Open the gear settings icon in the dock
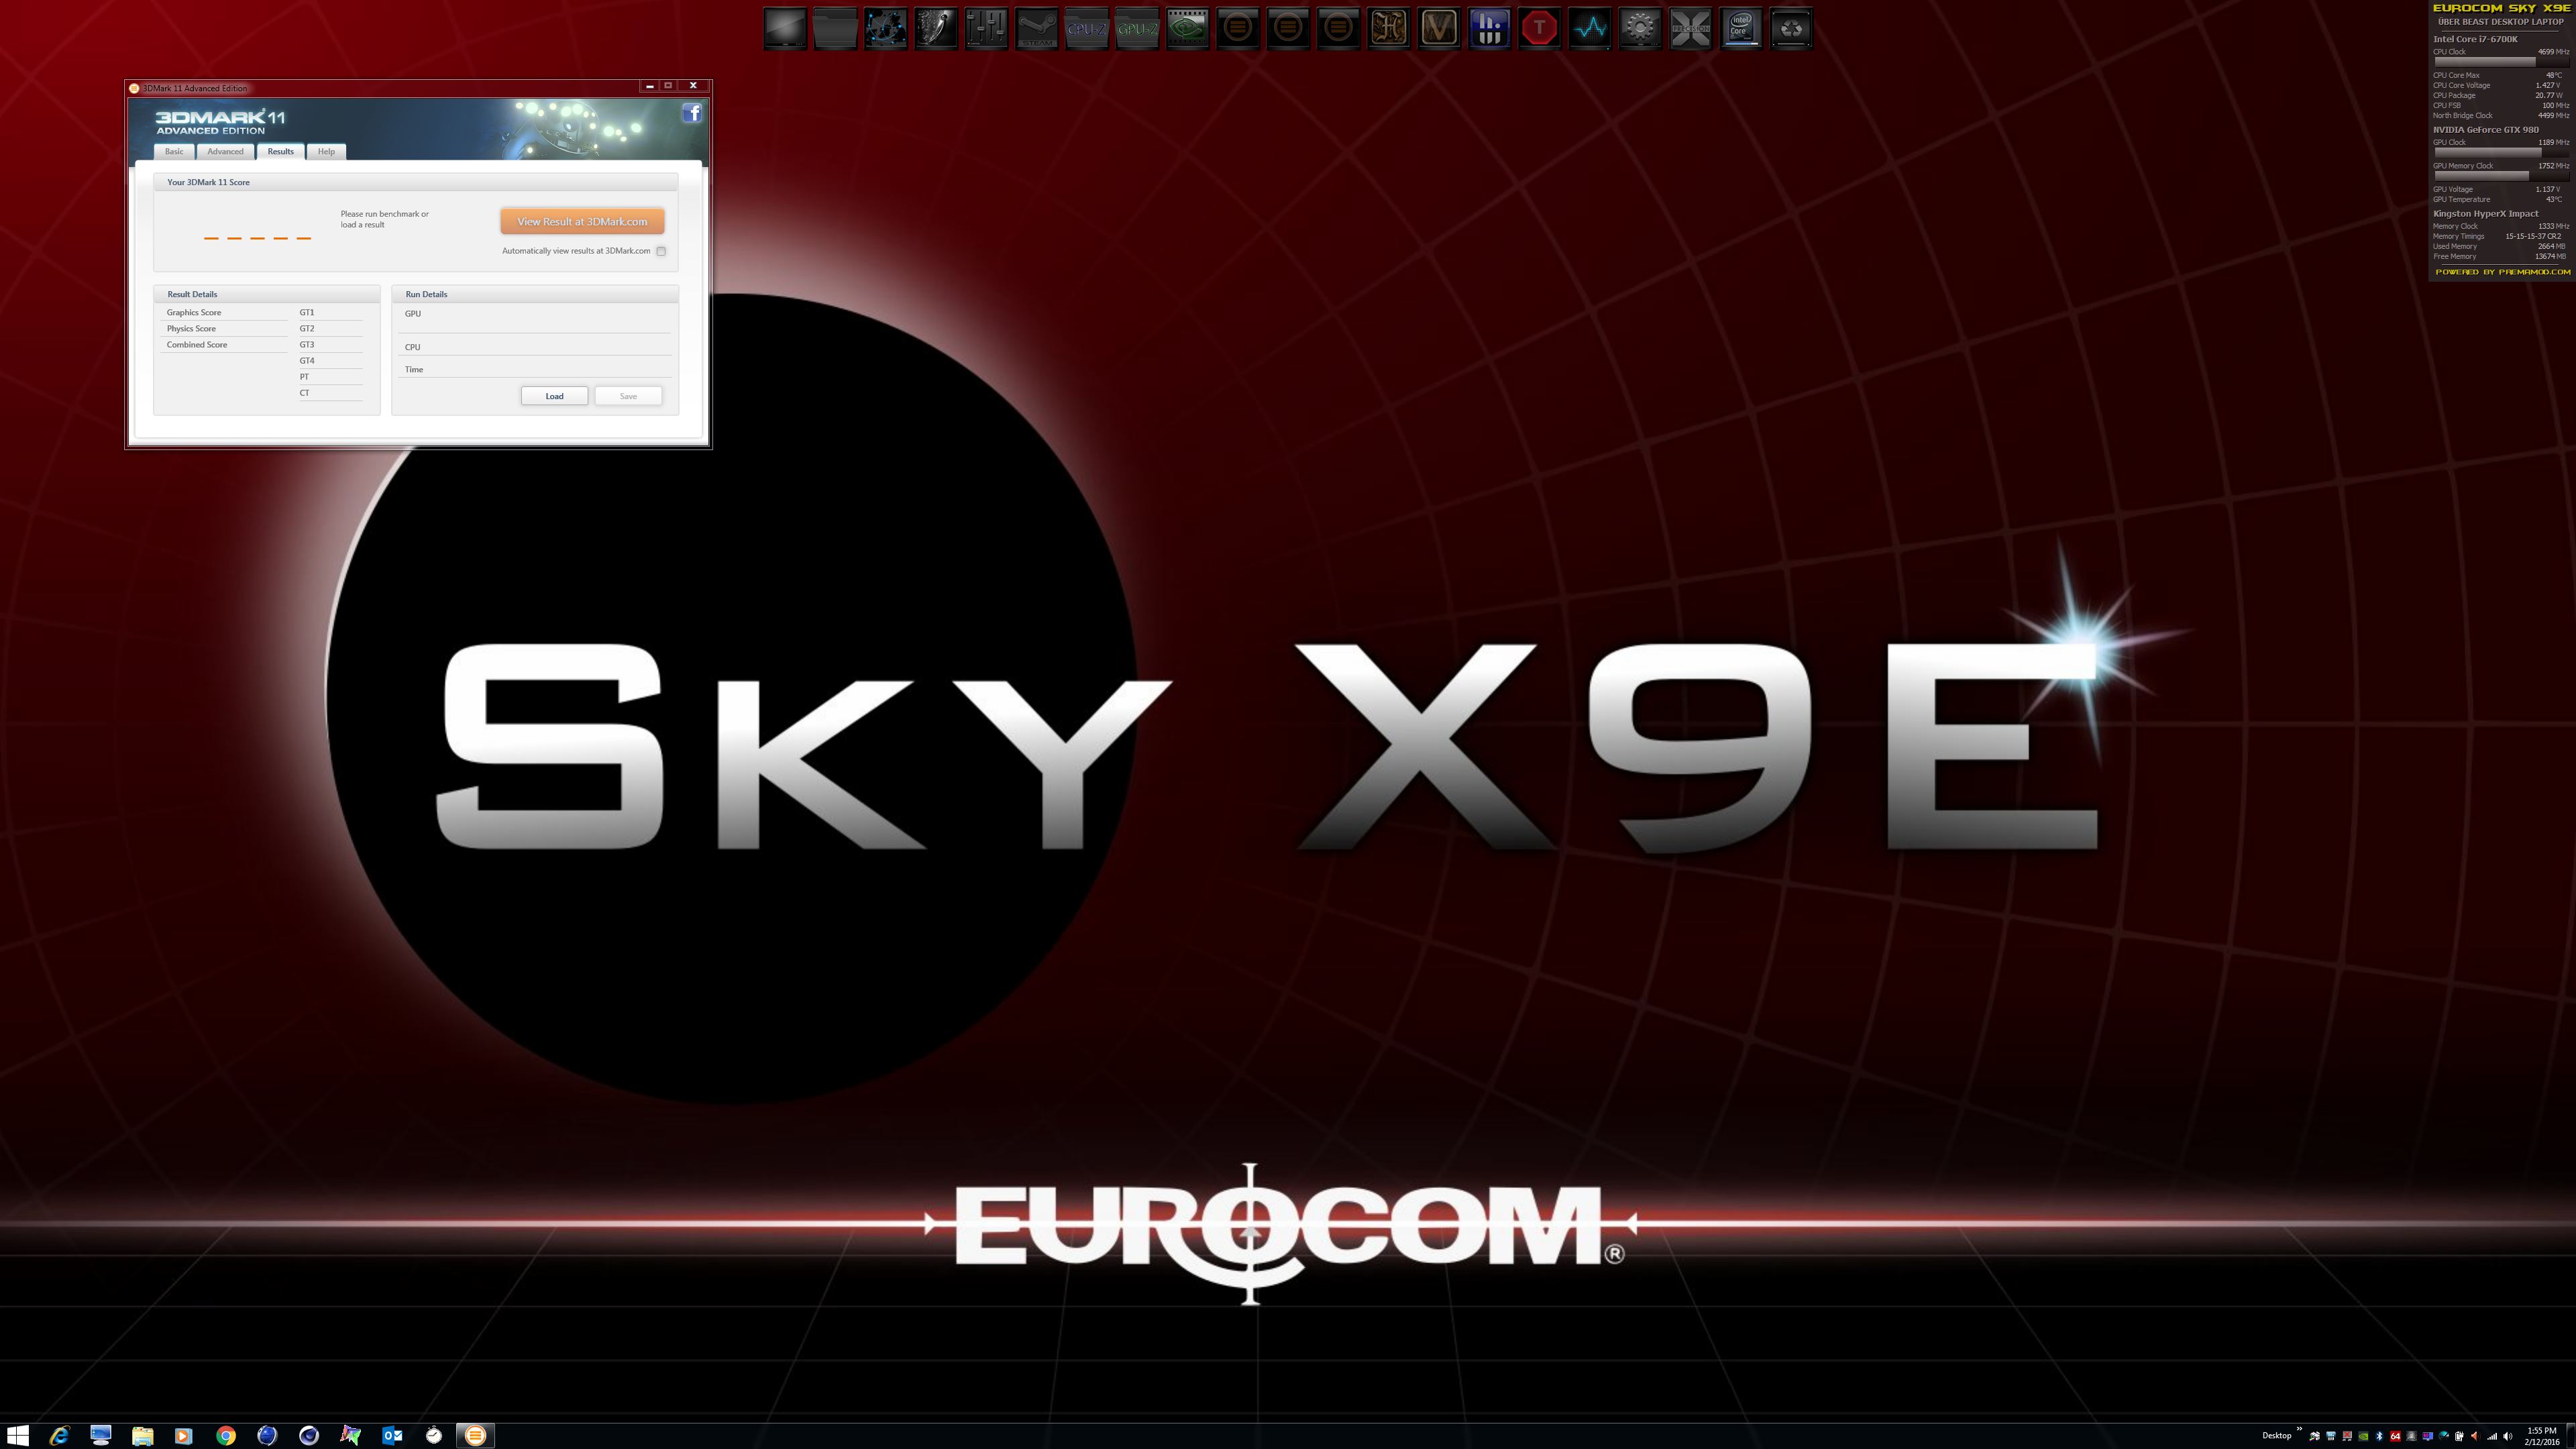 pyautogui.click(x=1641, y=28)
